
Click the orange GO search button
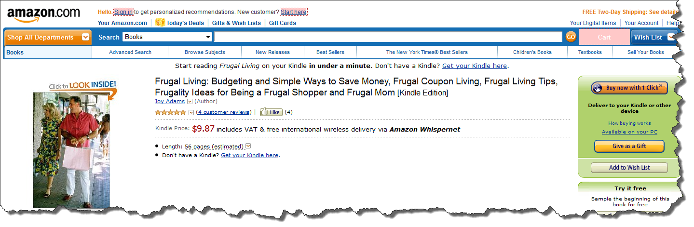click(571, 37)
